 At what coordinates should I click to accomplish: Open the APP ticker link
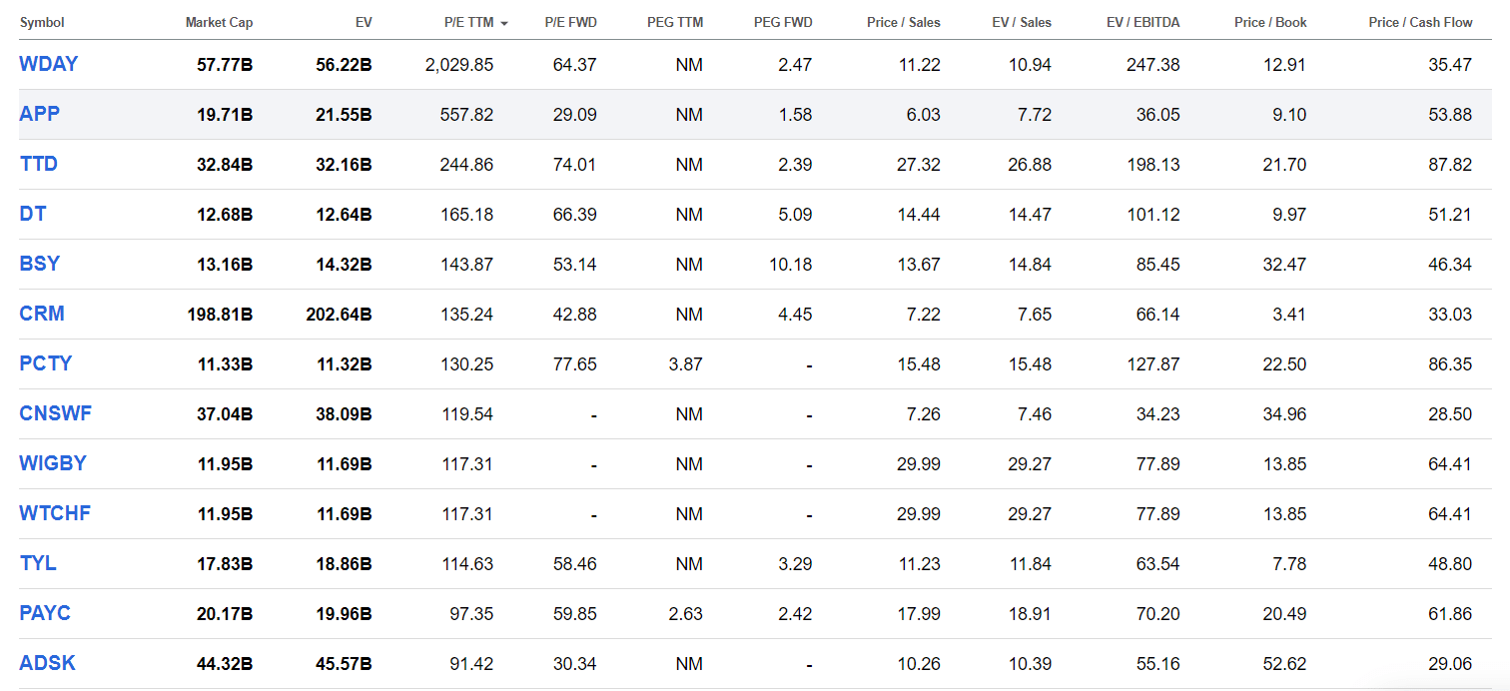pyautogui.click(x=39, y=114)
